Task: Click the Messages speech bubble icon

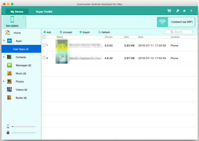Action: (9, 65)
